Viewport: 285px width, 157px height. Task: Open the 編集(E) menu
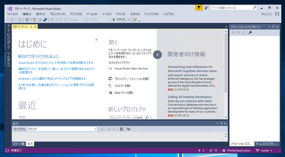pyautogui.click(x=27, y=14)
